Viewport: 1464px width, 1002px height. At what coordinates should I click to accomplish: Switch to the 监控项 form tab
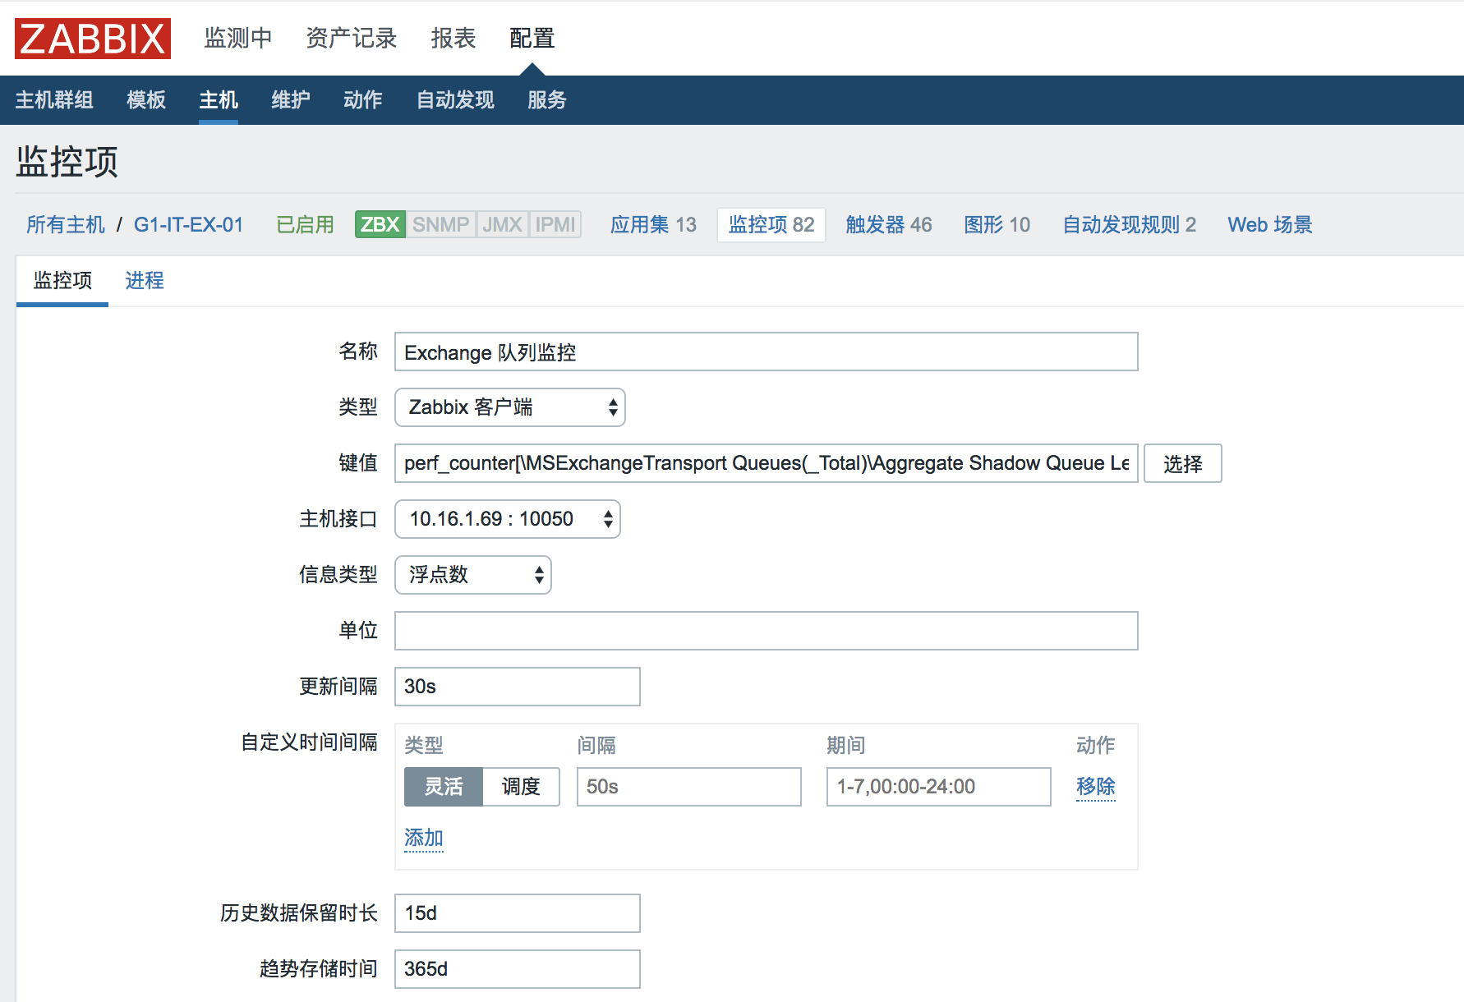click(x=62, y=281)
